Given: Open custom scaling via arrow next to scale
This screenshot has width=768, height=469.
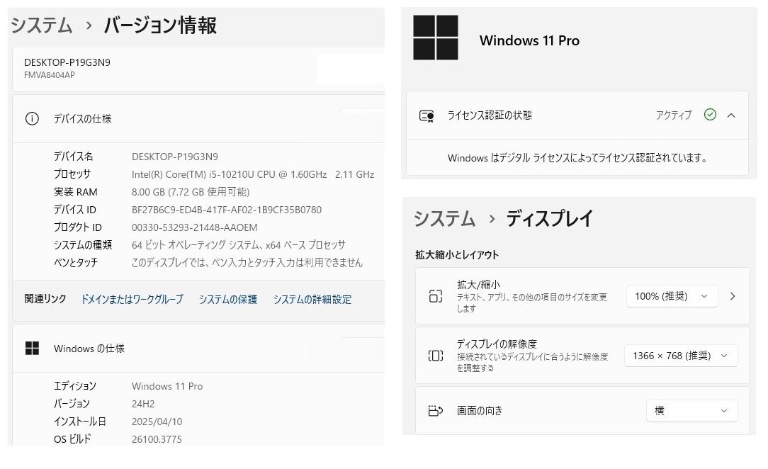Looking at the screenshot, I should pyautogui.click(x=733, y=296).
